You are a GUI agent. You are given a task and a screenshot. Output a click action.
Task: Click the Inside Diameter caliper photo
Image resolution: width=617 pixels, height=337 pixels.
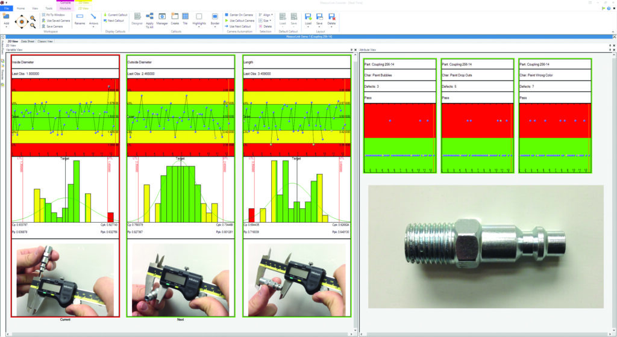(65, 280)
